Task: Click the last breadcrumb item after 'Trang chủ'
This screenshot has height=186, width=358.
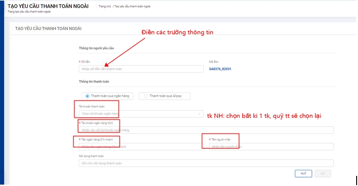Action: (x=133, y=6)
